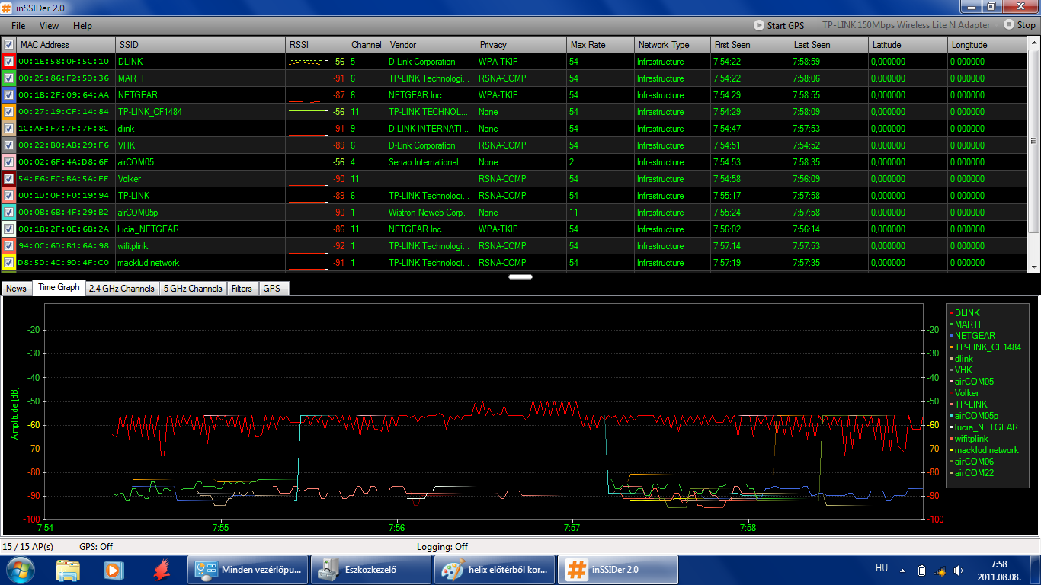This screenshot has height=585, width=1041.
Task: Switch to the Paint helix előtérből taskbar window
Action: pos(496,569)
